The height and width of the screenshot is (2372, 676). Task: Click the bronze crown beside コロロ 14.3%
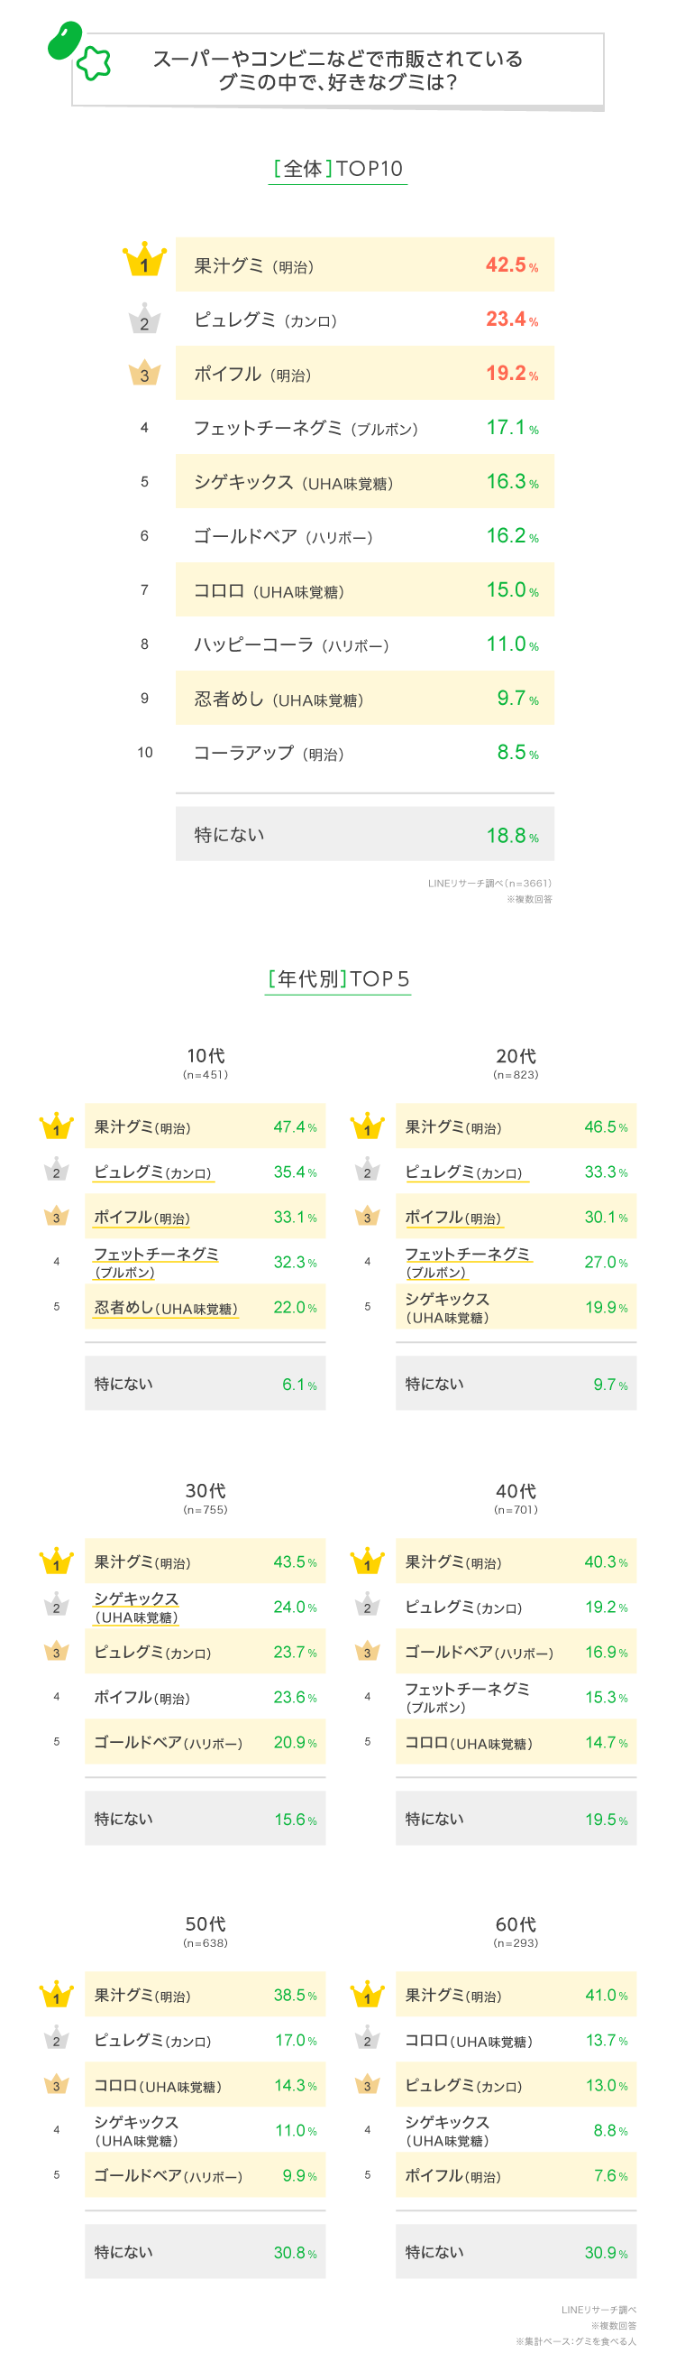click(x=56, y=2084)
